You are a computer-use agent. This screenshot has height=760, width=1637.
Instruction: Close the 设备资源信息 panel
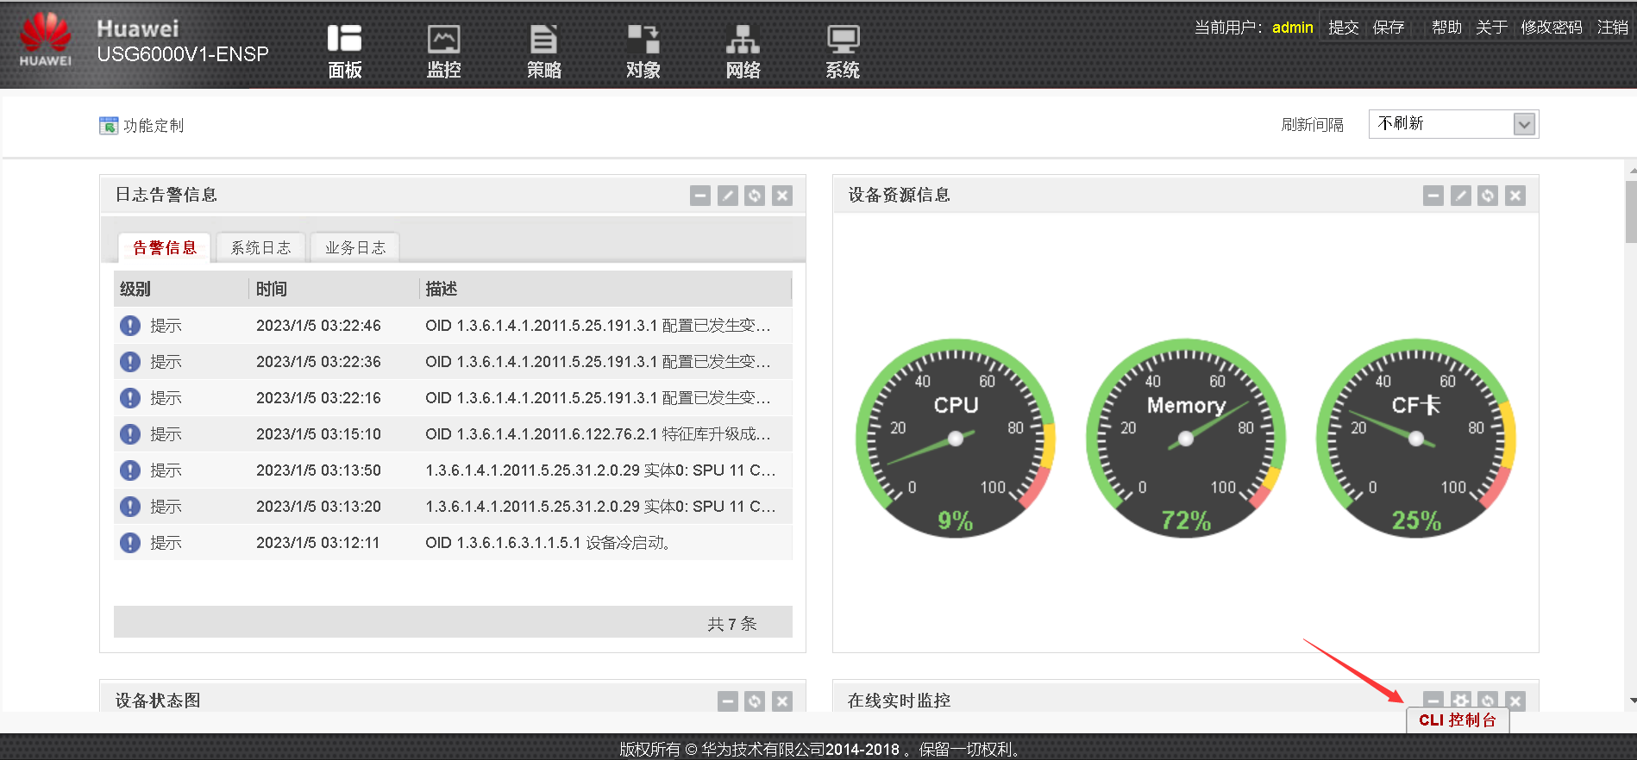coord(1515,196)
